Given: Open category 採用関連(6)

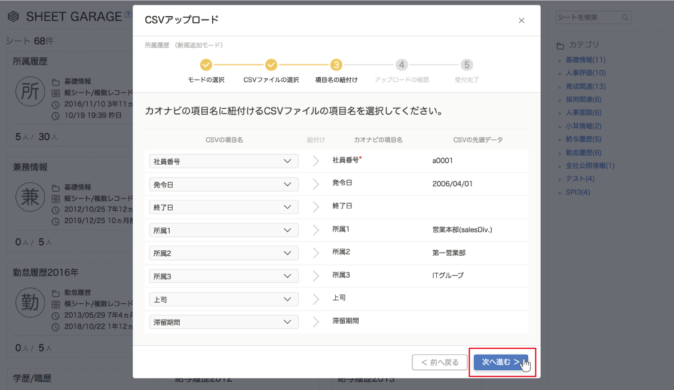Looking at the screenshot, I should coord(583,100).
